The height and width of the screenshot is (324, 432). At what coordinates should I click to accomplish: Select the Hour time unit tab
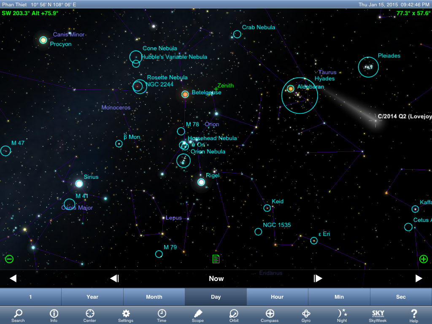tap(277, 297)
